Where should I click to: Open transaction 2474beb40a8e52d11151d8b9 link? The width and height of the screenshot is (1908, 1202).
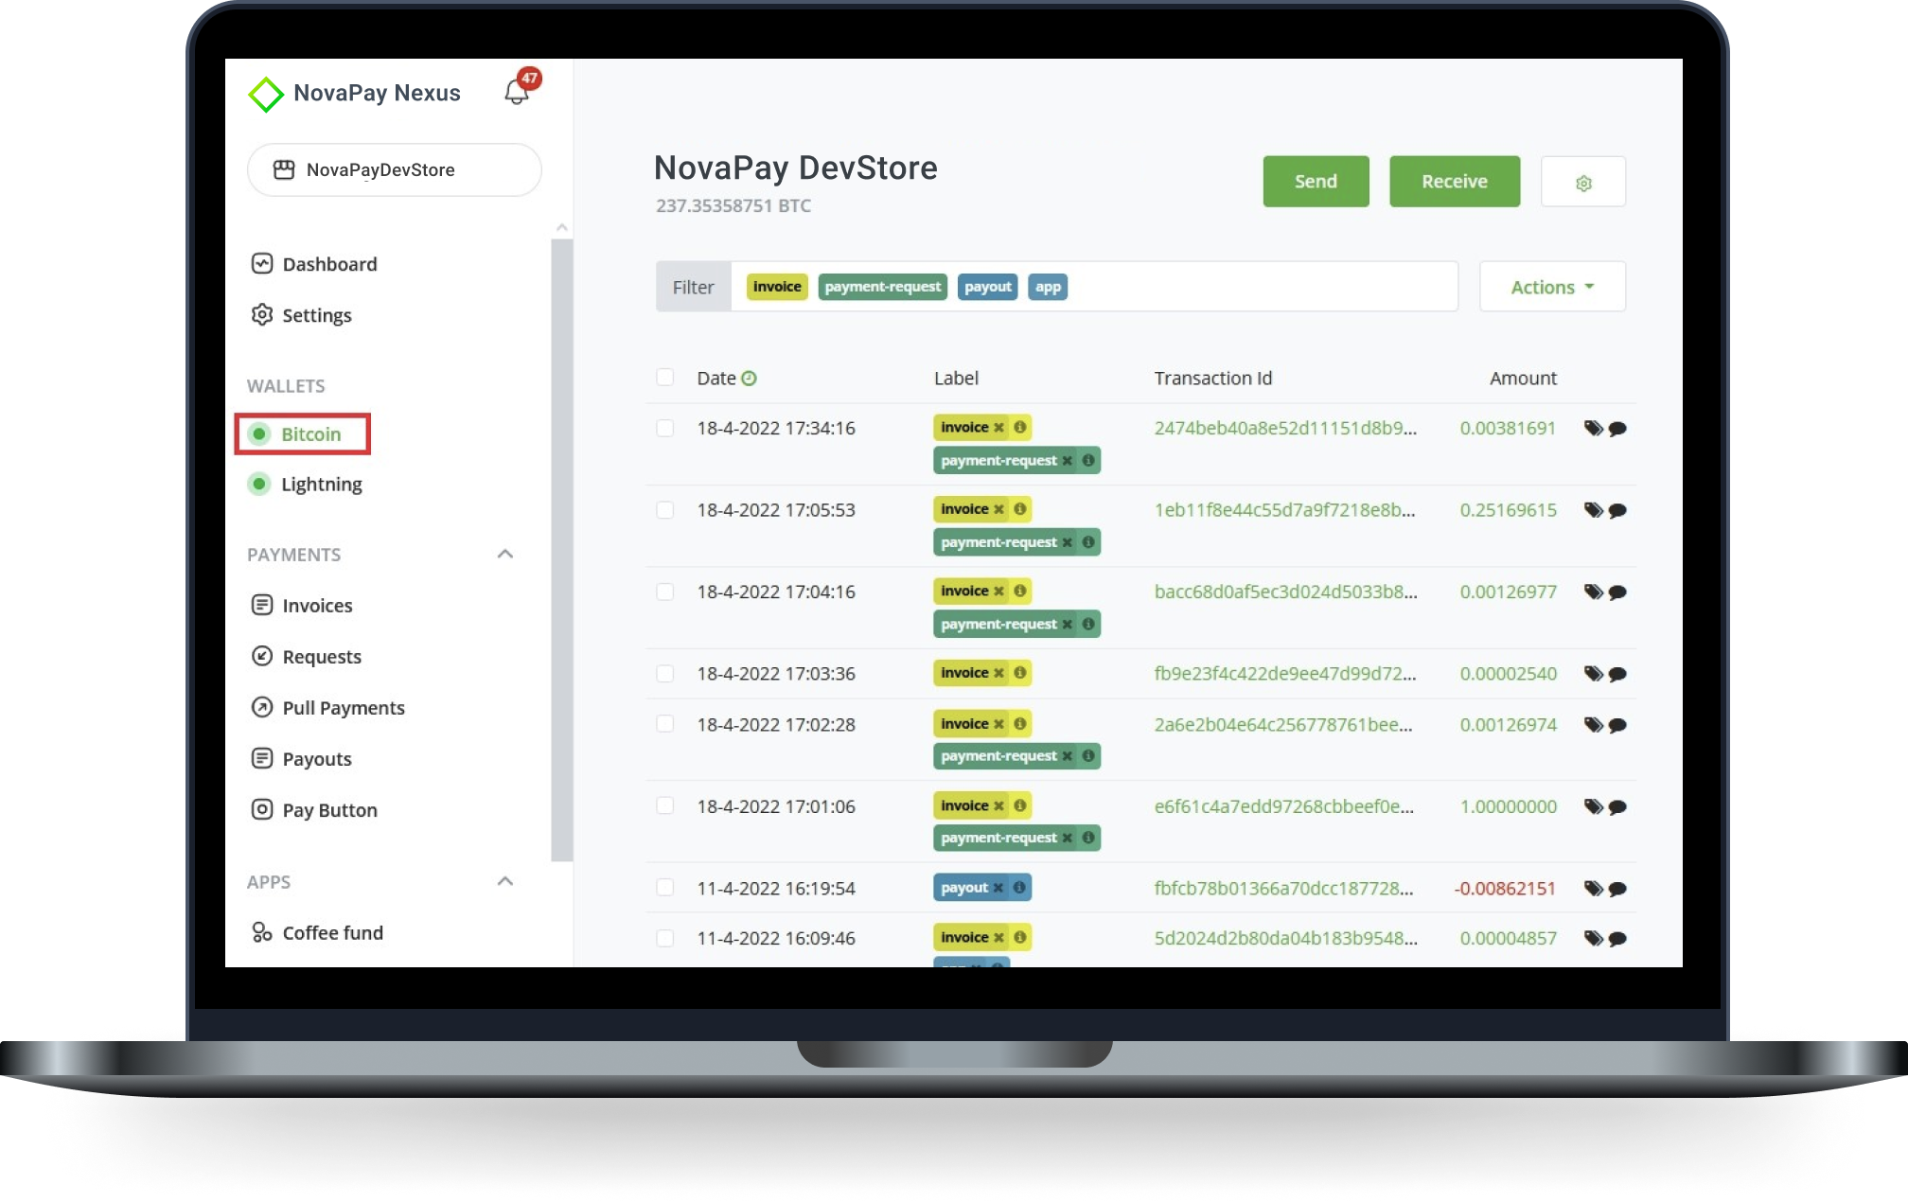tap(1285, 428)
